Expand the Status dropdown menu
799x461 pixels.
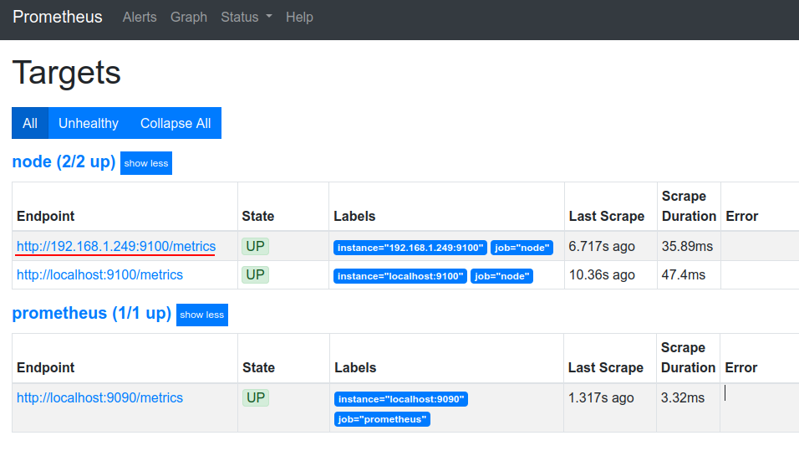tap(247, 18)
